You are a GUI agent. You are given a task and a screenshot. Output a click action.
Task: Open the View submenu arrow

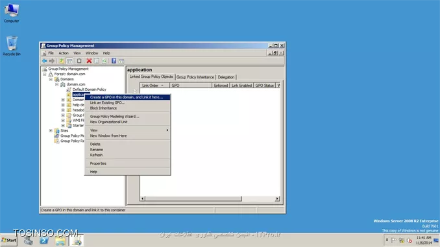tap(167, 130)
